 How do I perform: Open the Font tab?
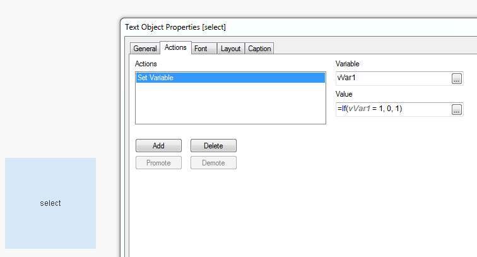pyautogui.click(x=201, y=49)
